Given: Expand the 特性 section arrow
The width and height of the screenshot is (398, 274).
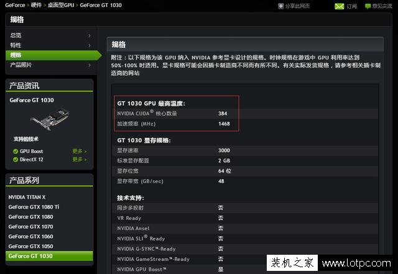Looking at the screenshot, I should point(90,45).
